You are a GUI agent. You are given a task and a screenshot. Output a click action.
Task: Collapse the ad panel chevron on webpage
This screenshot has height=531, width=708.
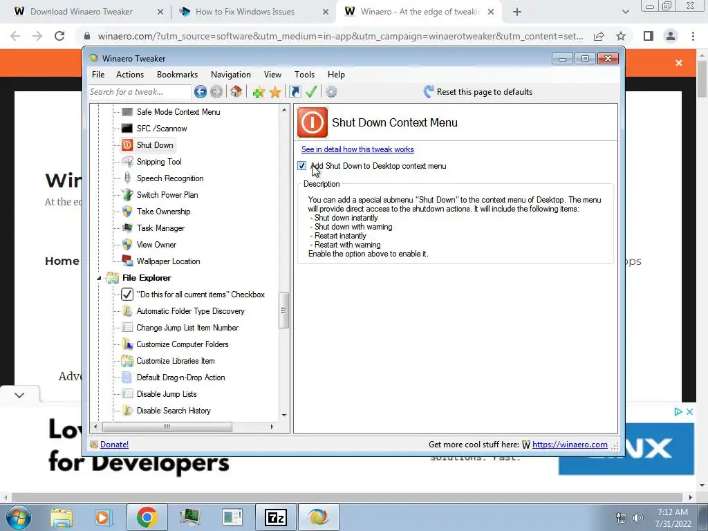tap(19, 395)
